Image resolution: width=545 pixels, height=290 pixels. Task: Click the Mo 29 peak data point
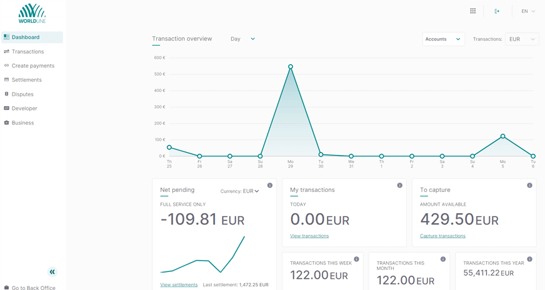tap(291, 67)
